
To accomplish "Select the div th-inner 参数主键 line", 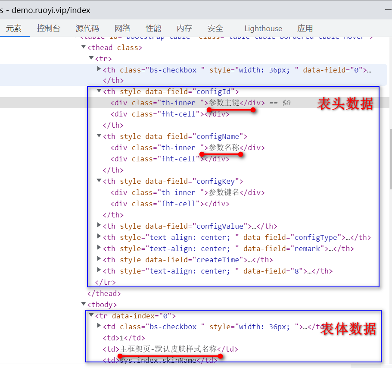I will 187,103.
